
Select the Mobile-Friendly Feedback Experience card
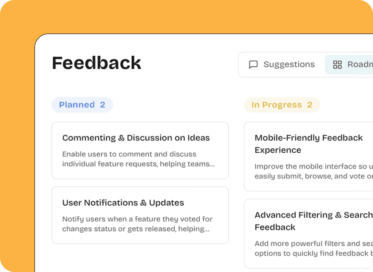313,156
